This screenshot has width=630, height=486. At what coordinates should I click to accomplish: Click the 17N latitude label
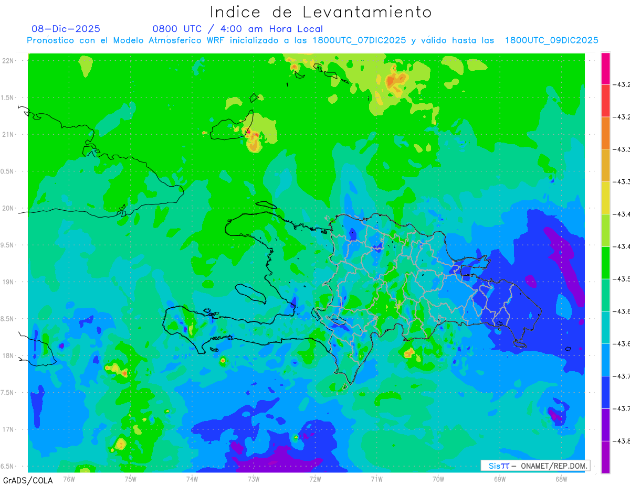point(8,429)
